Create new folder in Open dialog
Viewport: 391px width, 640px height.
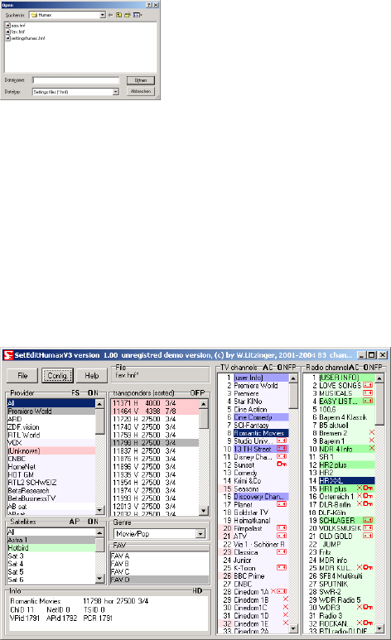click(x=128, y=15)
